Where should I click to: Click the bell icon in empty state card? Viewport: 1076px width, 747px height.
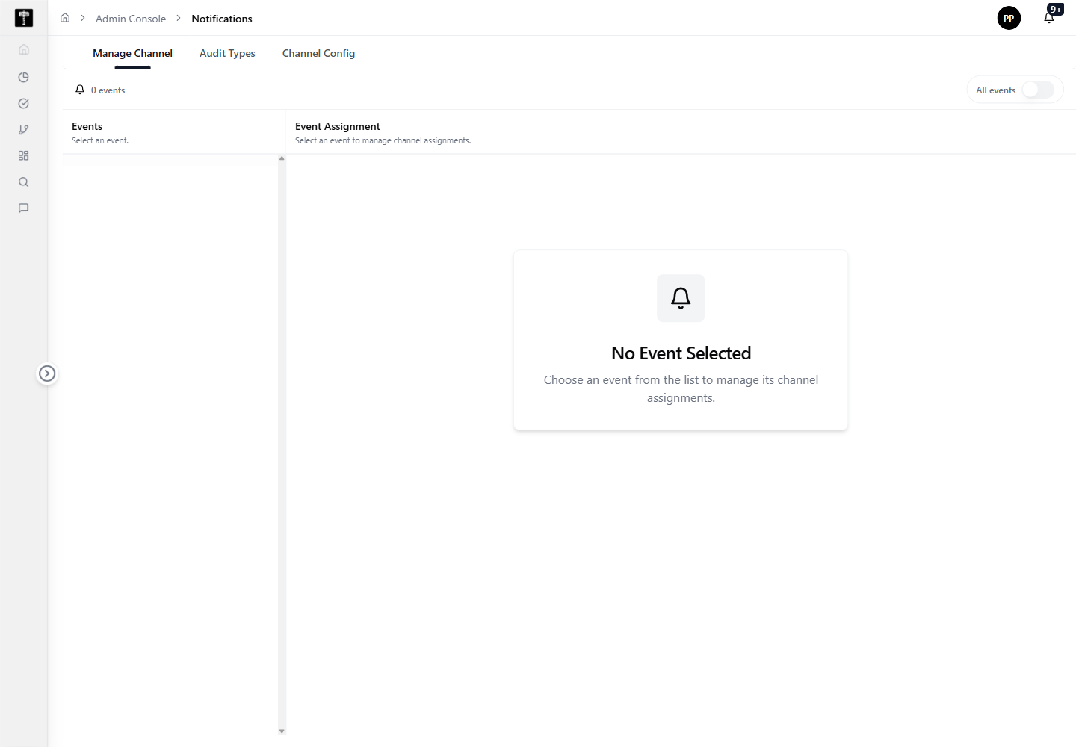[x=681, y=298]
